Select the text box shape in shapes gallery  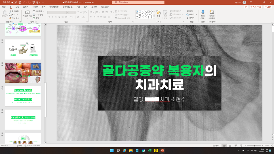pyautogui.click(x=137, y=12)
